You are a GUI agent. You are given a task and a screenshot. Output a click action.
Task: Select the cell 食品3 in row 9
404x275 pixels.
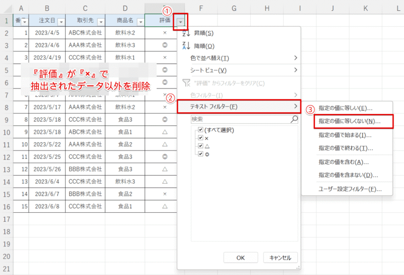tap(125, 119)
